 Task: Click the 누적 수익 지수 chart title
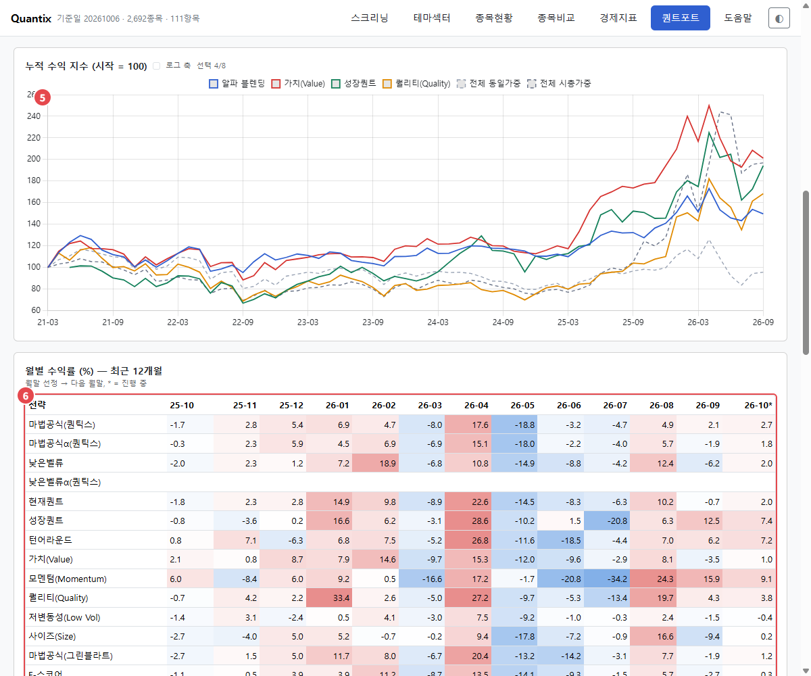pos(86,66)
